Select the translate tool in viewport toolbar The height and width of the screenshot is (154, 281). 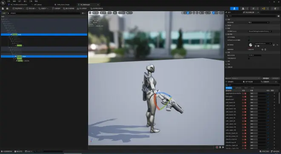click(186, 13)
